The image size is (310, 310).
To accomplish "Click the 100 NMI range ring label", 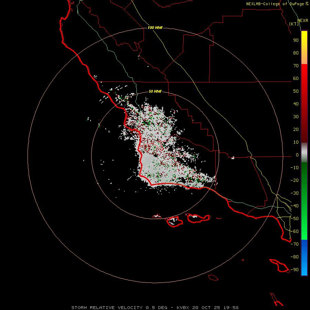I will (x=155, y=28).
